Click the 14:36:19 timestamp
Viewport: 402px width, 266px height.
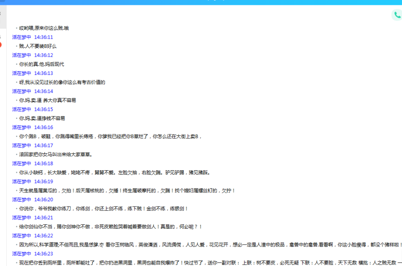tap(43, 182)
